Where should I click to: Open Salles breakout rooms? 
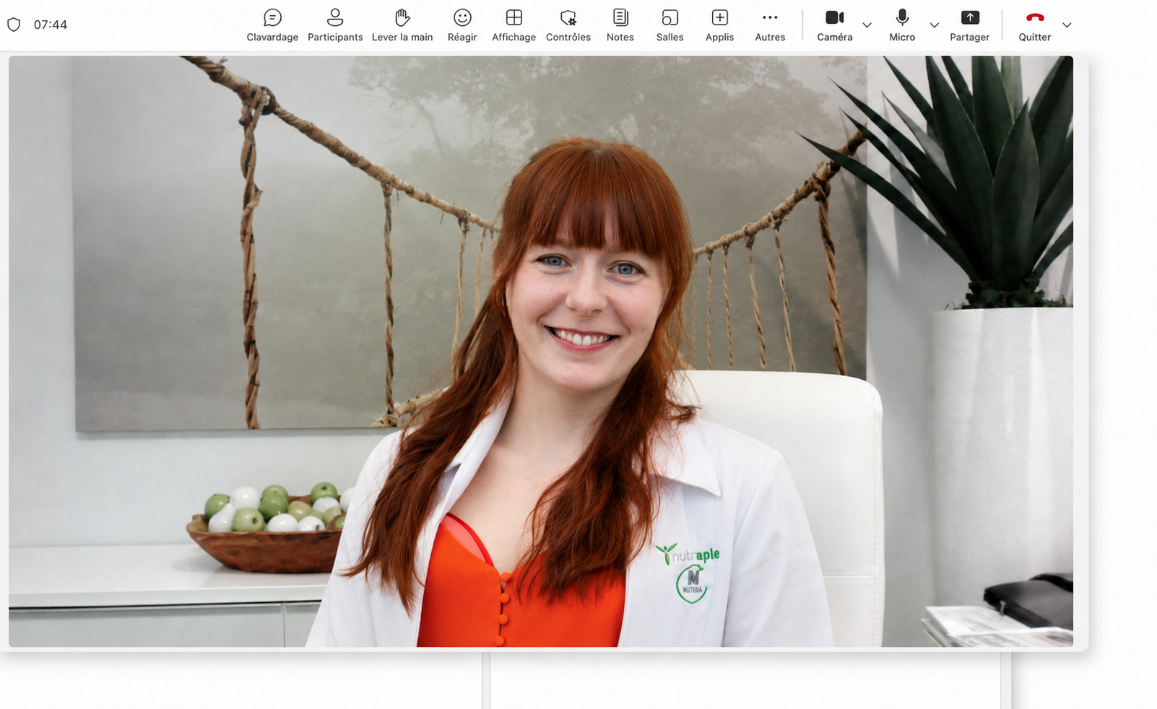(669, 25)
